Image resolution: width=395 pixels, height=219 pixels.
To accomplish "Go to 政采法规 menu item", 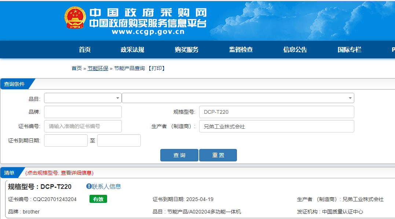I will pos(132,50).
